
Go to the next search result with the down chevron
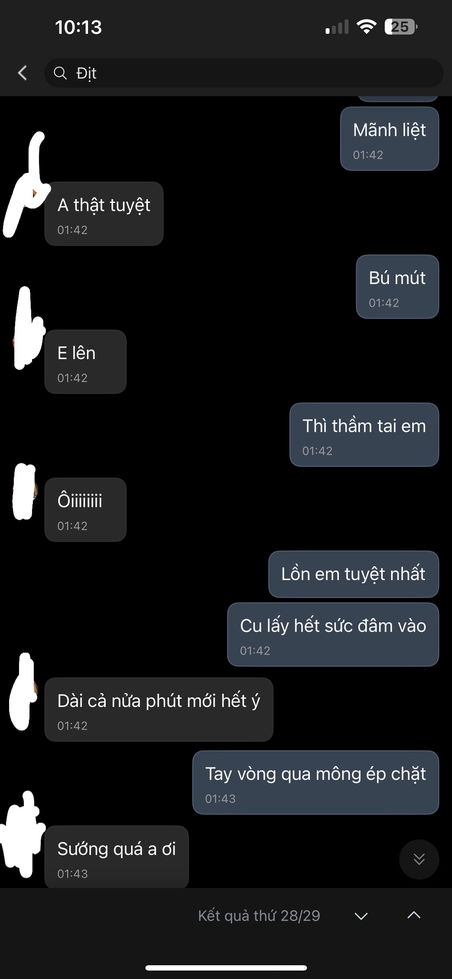(361, 916)
